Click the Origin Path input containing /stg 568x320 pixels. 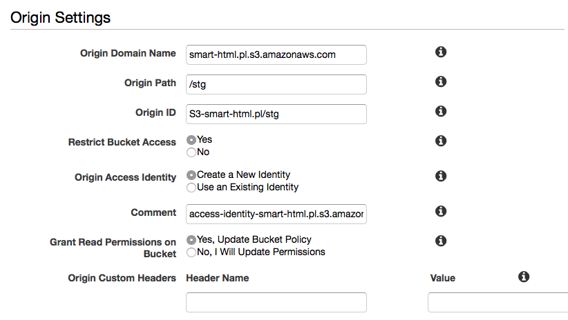point(276,84)
